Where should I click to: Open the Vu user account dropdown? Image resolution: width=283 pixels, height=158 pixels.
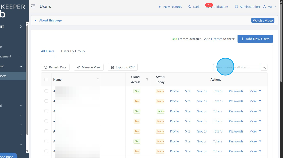point(269,7)
